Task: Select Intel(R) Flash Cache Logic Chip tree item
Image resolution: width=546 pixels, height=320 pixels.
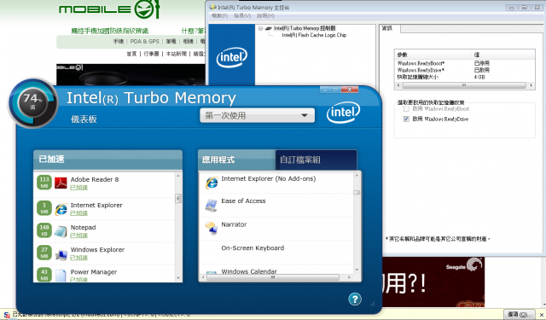Action: 314,35
